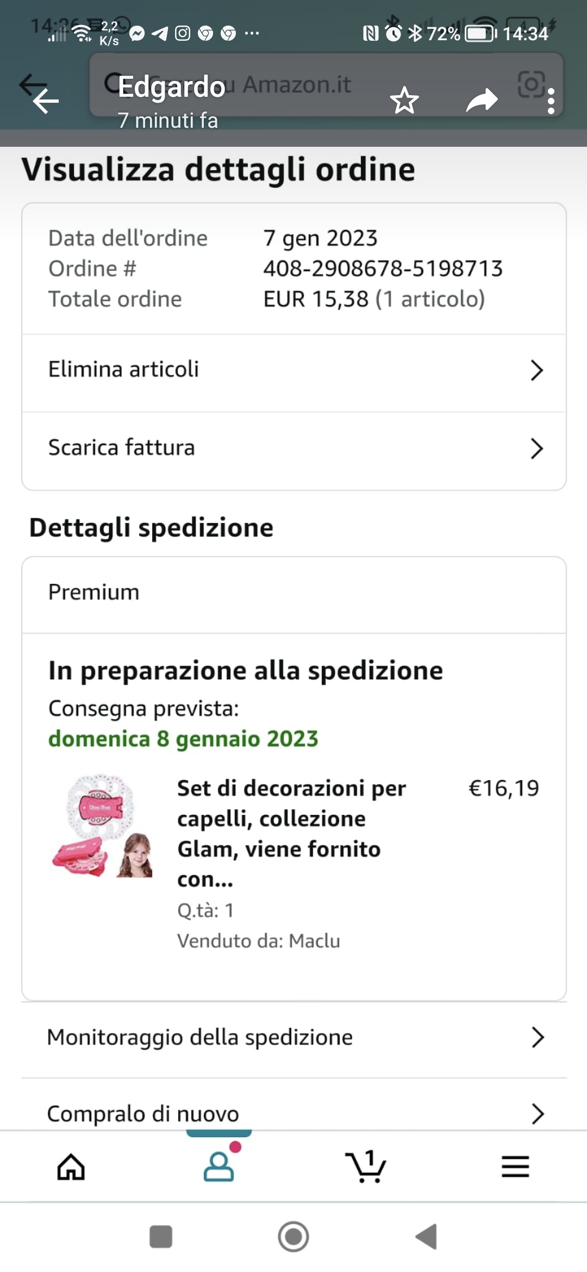Tap the back arrow in header
Image resolution: width=587 pixels, height=1272 pixels.
click(46, 101)
